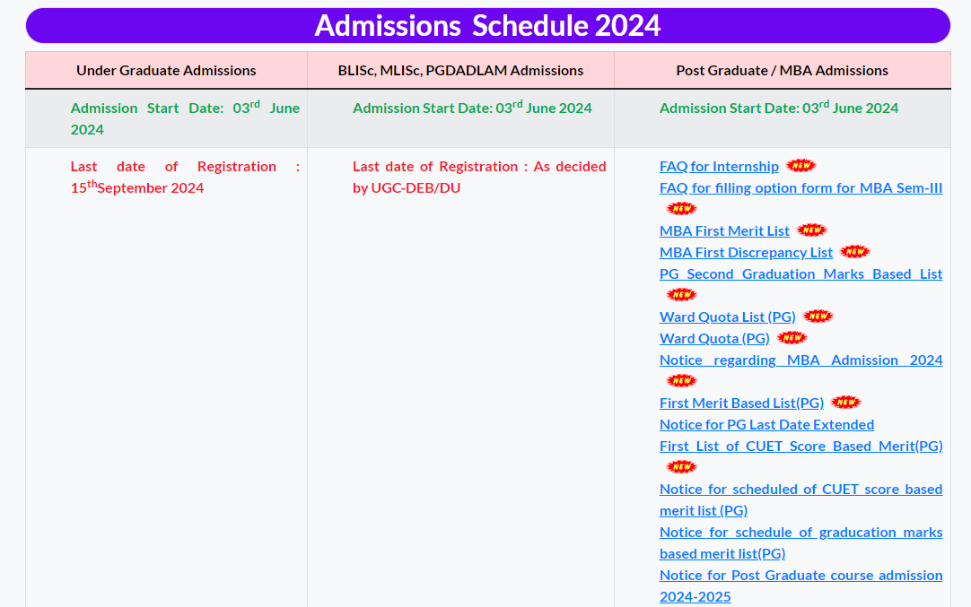The width and height of the screenshot is (971, 607).
Task: Select the Under Graduate Admissions column header
Action: 166,70
